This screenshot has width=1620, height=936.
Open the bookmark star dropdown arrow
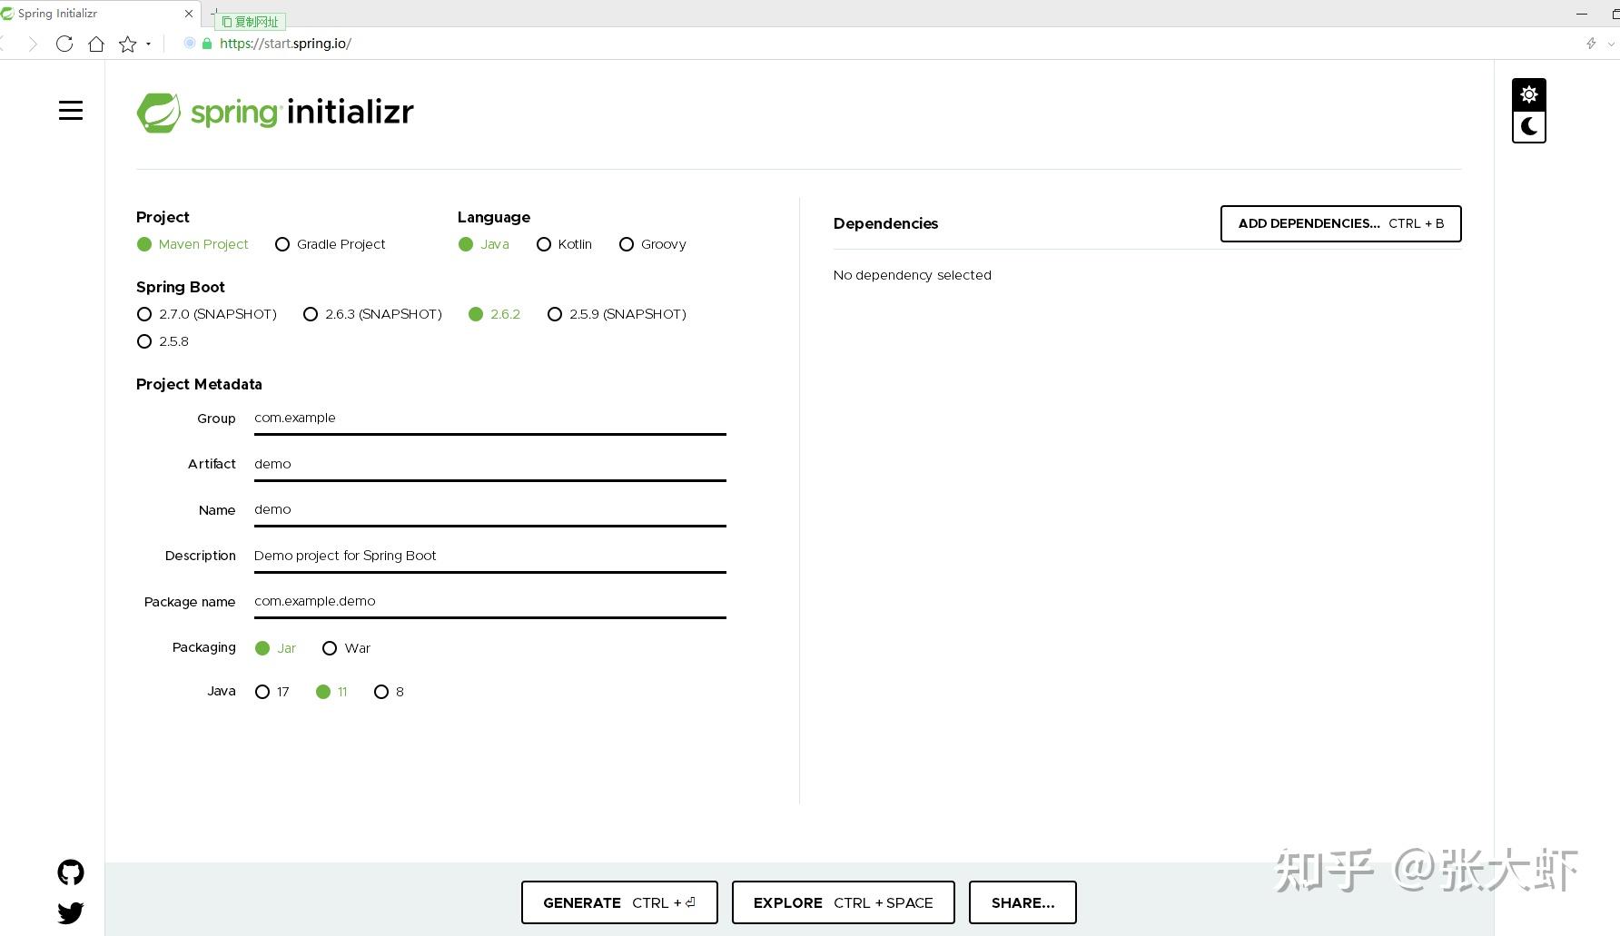pos(148,44)
